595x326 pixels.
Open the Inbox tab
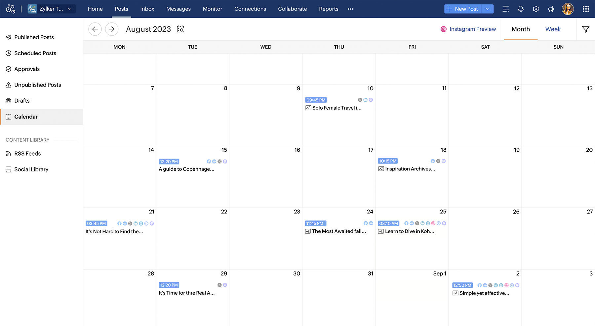pos(147,9)
